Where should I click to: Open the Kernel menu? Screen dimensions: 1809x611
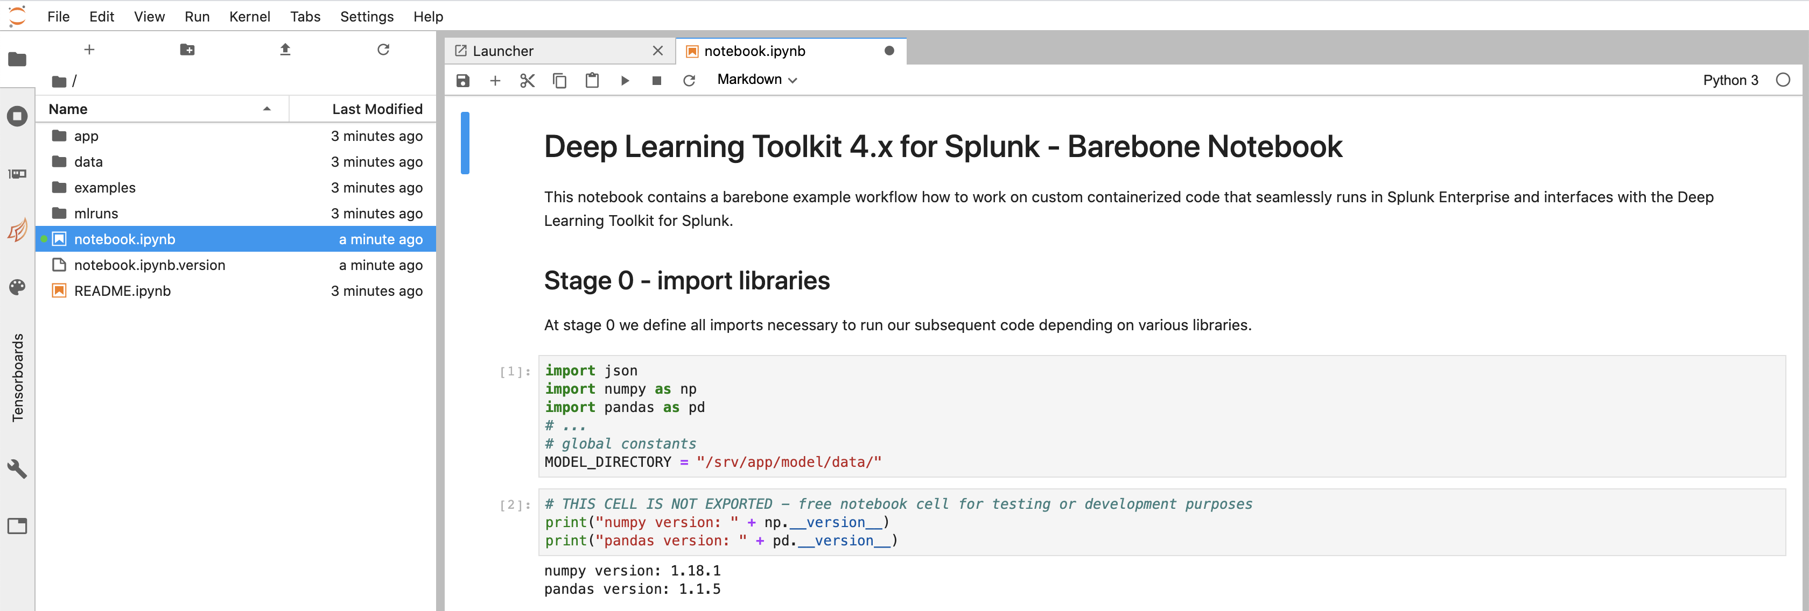249,16
